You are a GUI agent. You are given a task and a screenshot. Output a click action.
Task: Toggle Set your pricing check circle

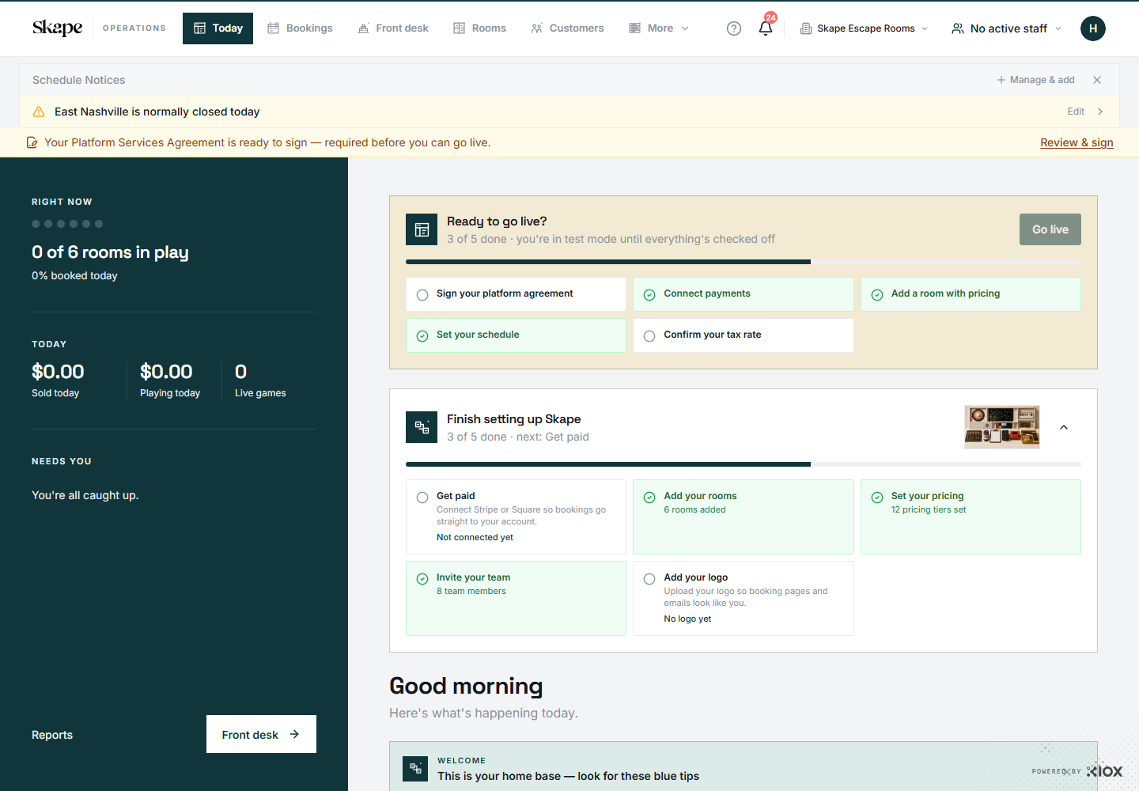tap(877, 498)
